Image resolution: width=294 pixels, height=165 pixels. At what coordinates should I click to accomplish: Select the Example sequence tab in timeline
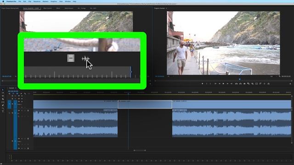point(11,88)
